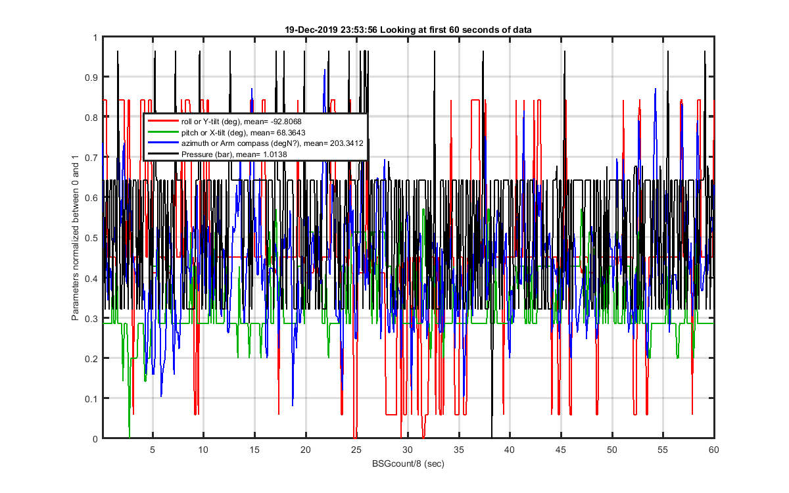The height and width of the screenshot is (493, 789).
Task: Select y-axis tick label "0.8"
Action: (91, 118)
